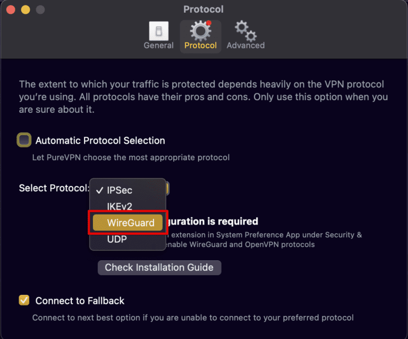The height and width of the screenshot is (339, 408).
Task: Enable Automatic Protocol Selection checkbox
Action: (x=24, y=140)
